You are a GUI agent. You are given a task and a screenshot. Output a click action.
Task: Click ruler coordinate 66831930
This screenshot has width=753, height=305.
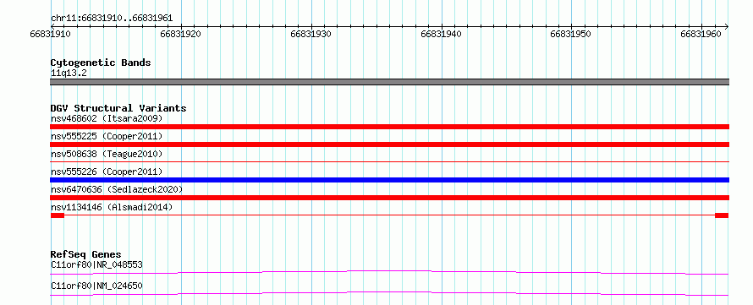(311, 35)
